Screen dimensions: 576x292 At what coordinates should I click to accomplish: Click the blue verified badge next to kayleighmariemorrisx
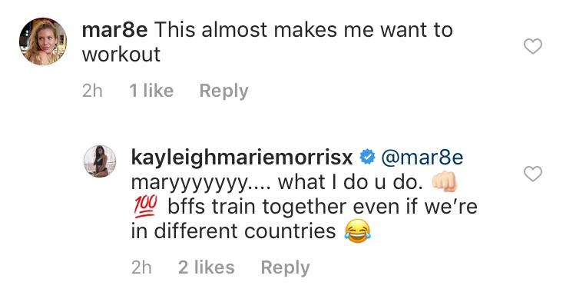[x=367, y=158]
